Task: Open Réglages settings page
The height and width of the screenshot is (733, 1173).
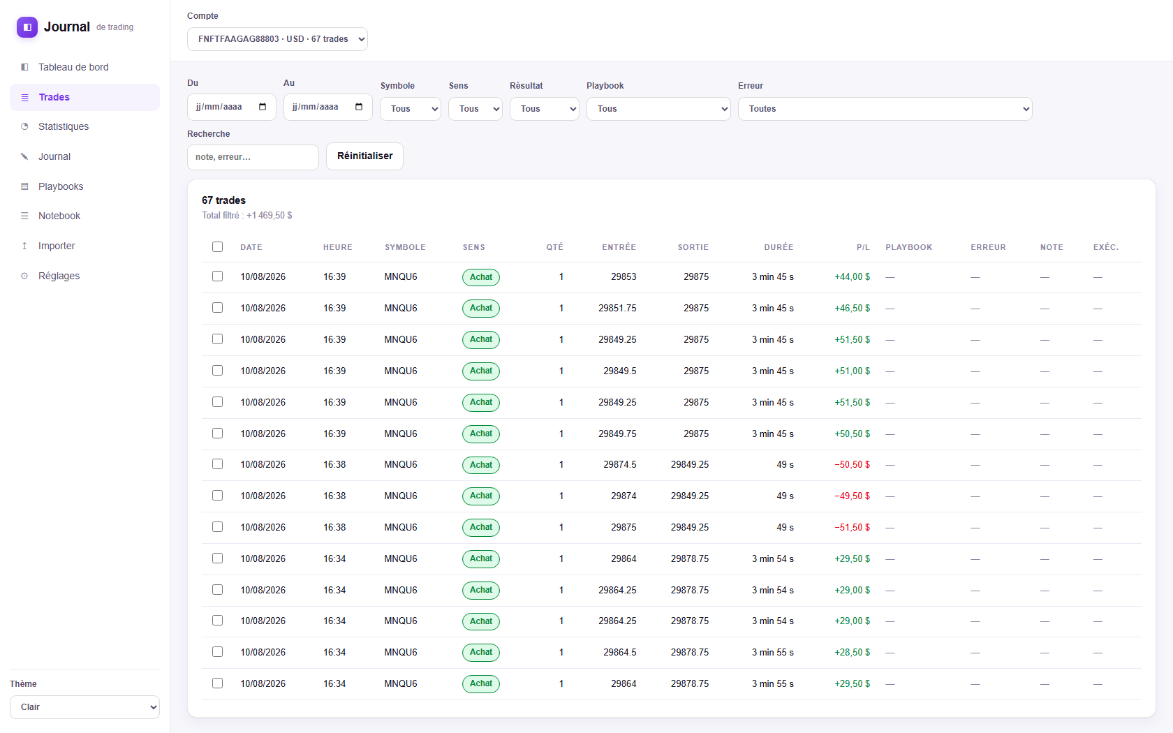Action: pyautogui.click(x=84, y=276)
